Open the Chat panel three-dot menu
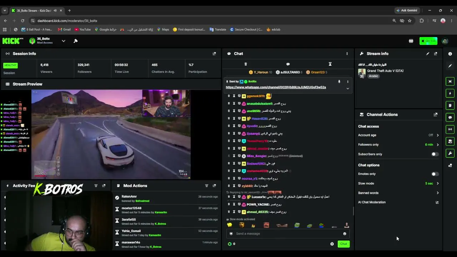457x257 pixels. (x=347, y=54)
